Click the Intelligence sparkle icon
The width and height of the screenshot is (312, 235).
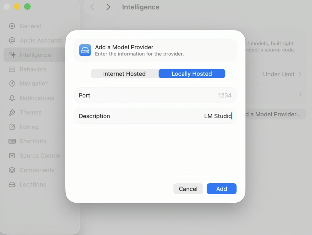point(12,55)
